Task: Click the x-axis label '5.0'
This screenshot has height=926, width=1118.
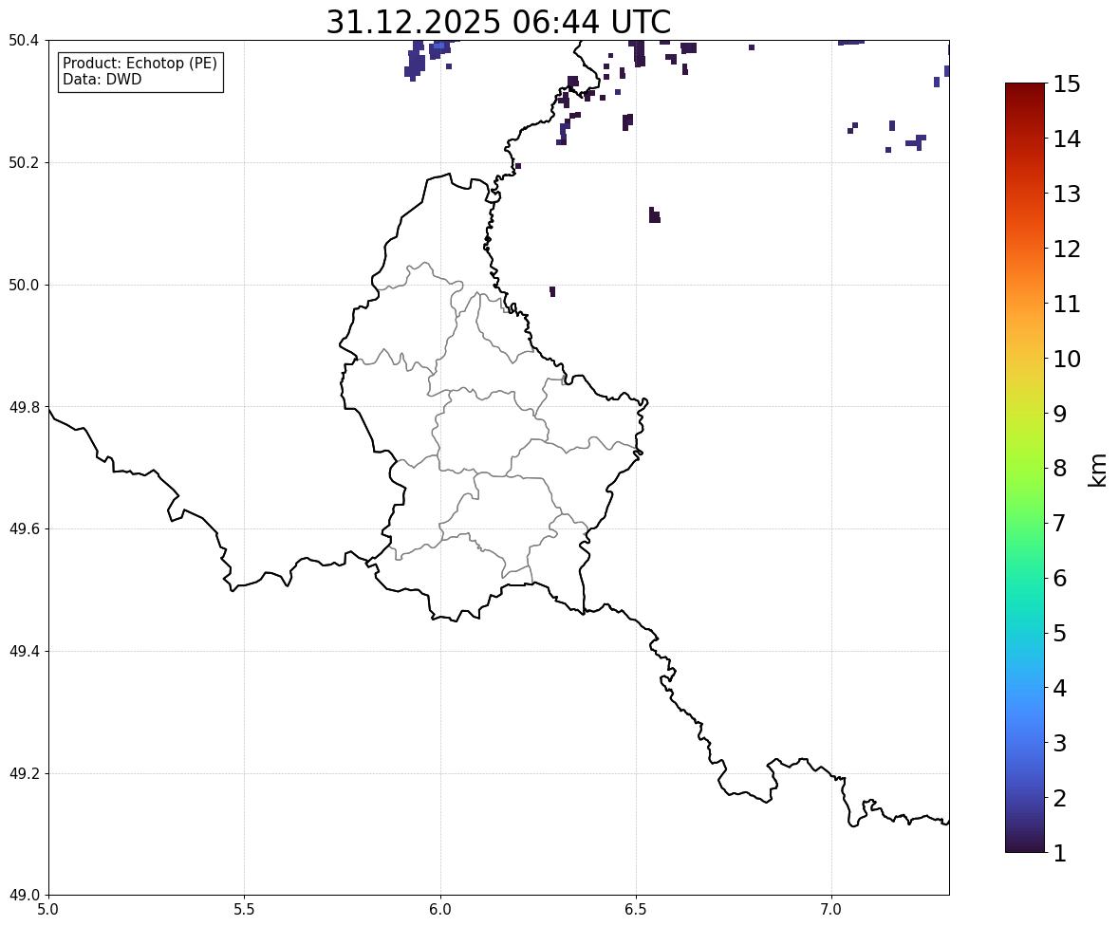Action: [x=48, y=910]
